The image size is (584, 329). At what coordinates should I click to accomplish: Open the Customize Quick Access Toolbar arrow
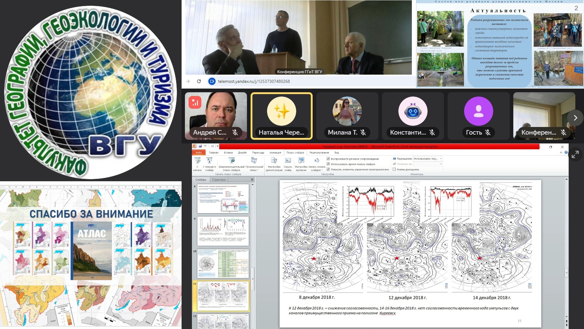pos(217,146)
